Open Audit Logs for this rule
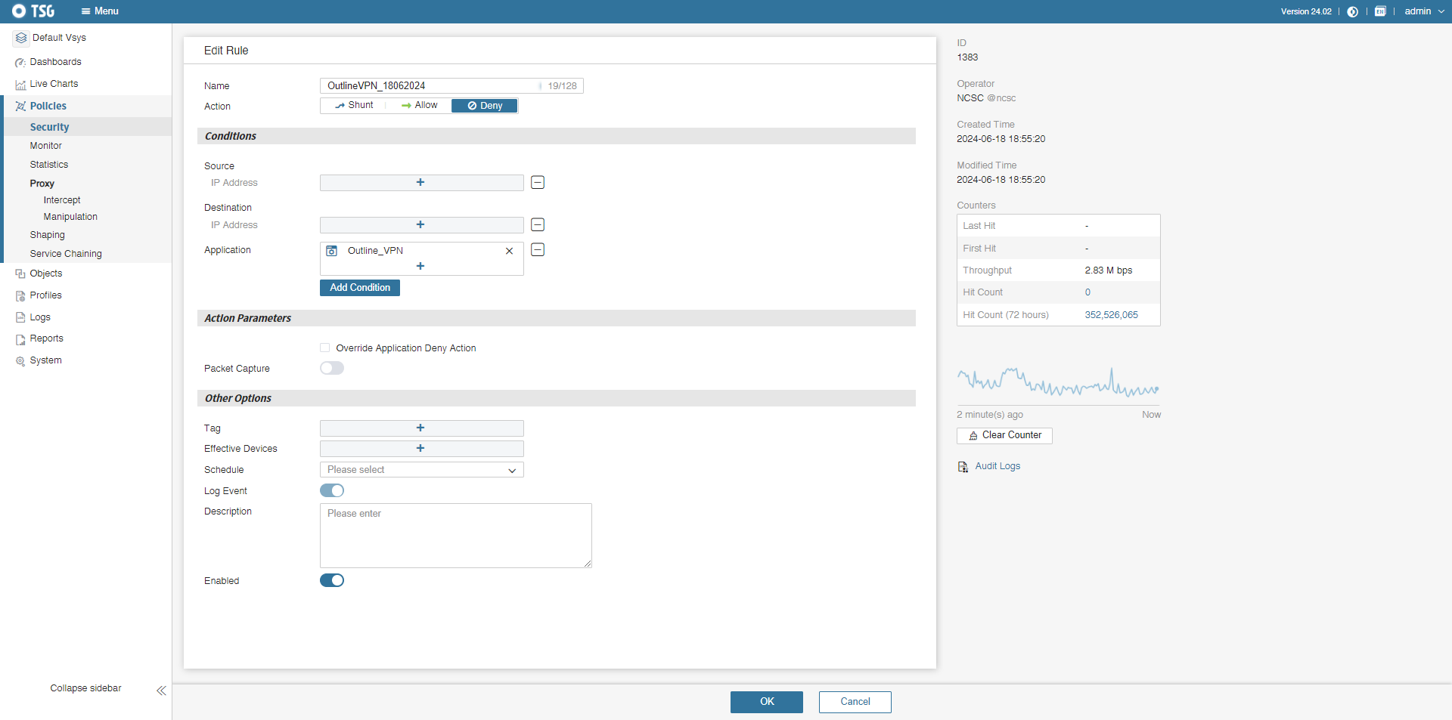 coord(997,466)
